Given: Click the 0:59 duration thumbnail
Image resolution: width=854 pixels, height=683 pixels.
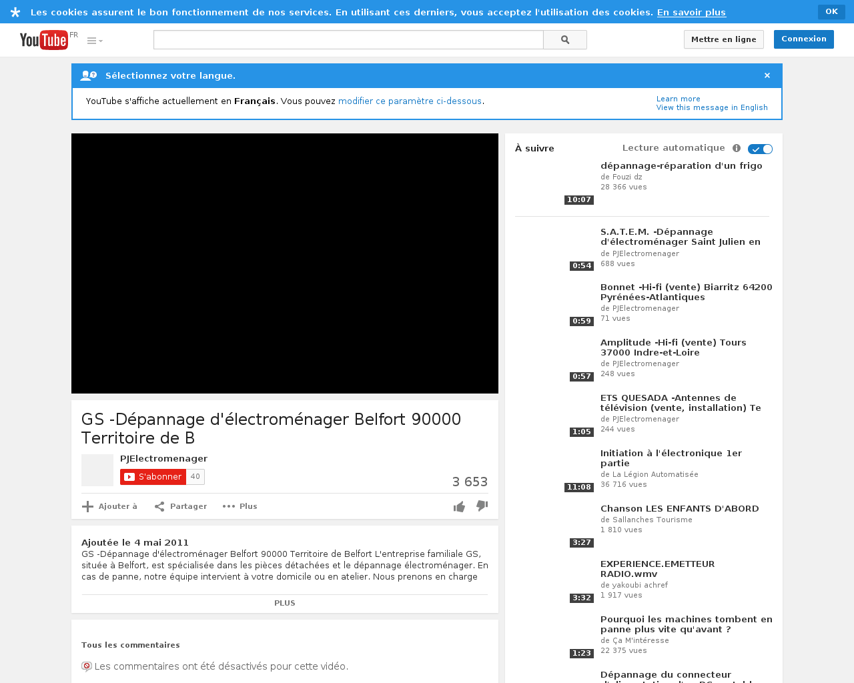Looking at the screenshot, I should tap(554, 305).
